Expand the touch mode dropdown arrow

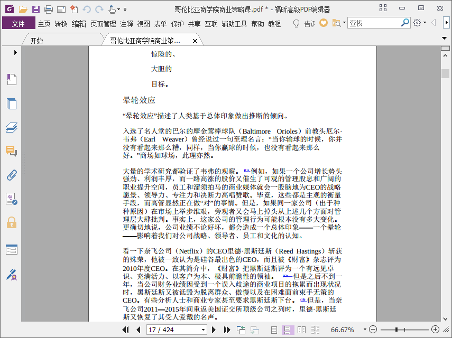coord(118,10)
